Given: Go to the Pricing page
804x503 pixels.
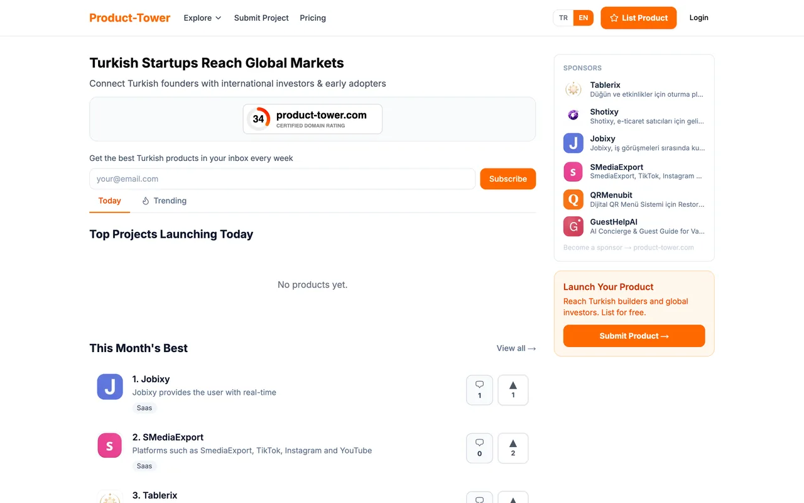Looking at the screenshot, I should [x=313, y=18].
